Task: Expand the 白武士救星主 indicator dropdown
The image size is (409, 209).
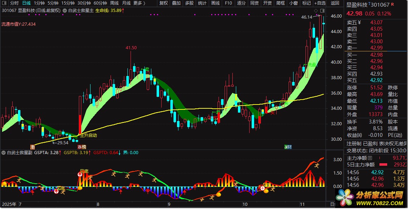Action: point(64,11)
